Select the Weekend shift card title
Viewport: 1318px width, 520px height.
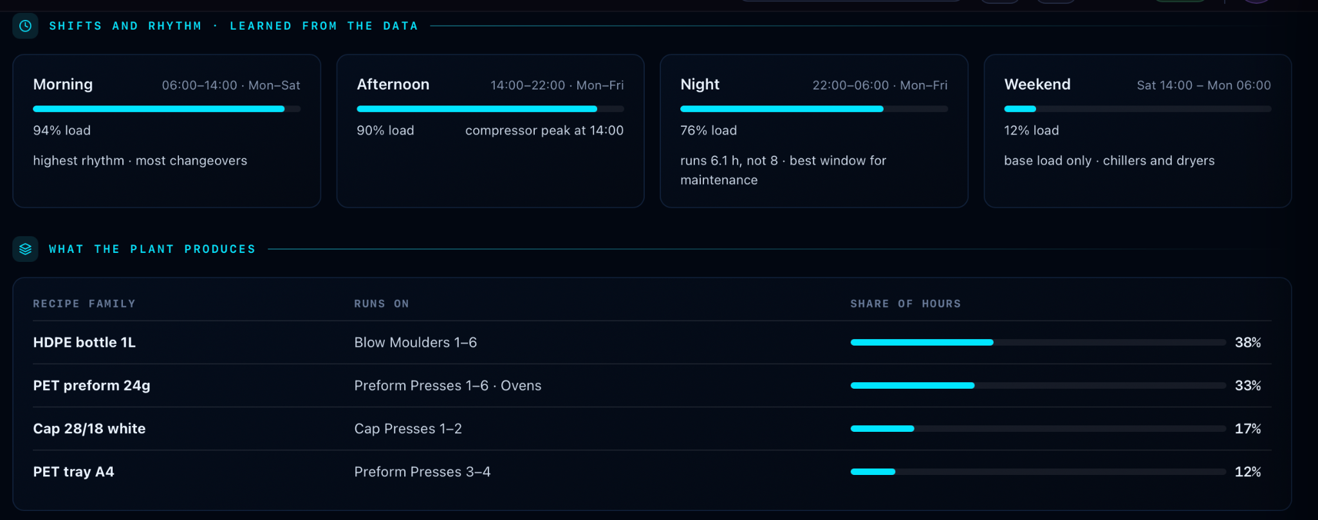click(x=1037, y=84)
